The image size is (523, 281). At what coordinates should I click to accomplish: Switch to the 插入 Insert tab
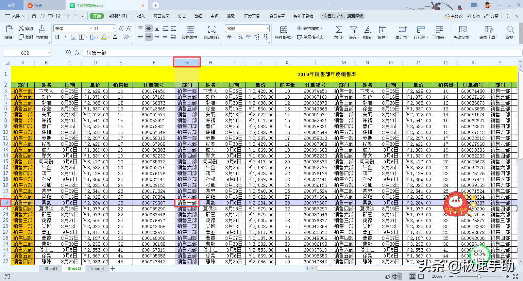(x=141, y=16)
